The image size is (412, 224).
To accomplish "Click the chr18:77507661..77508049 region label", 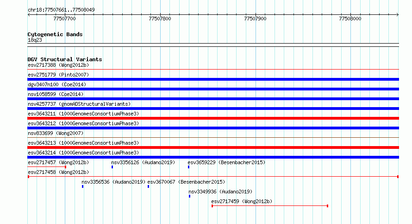I will pyautogui.click(x=61, y=10).
